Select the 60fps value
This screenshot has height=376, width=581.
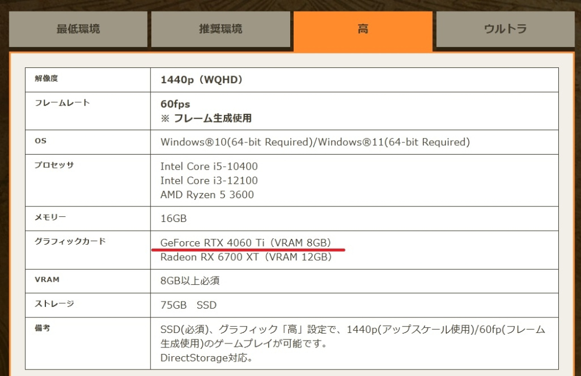pyautogui.click(x=175, y=104)
